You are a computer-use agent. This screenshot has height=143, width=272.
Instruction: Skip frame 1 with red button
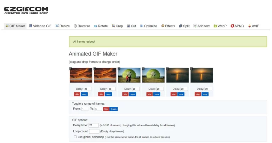tap(77, 94)
